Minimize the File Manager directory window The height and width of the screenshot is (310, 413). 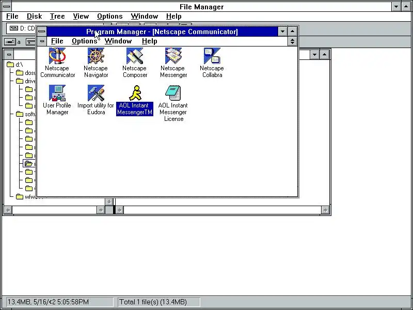(x=314, y=55)
